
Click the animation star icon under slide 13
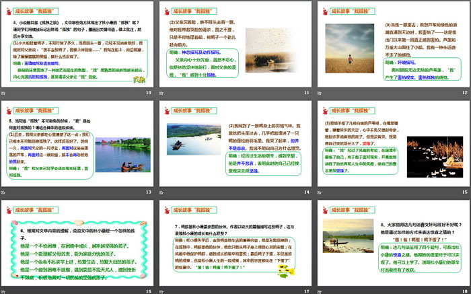[x=3, y=192]
